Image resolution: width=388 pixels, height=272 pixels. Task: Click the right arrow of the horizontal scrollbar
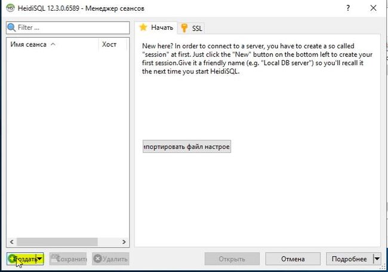click(x=124, y=242)
